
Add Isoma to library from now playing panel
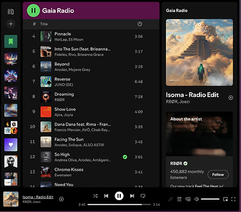click(230, 98)
